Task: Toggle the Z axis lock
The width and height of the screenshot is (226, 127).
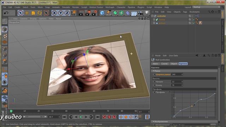Action: (x=67, y=13)
